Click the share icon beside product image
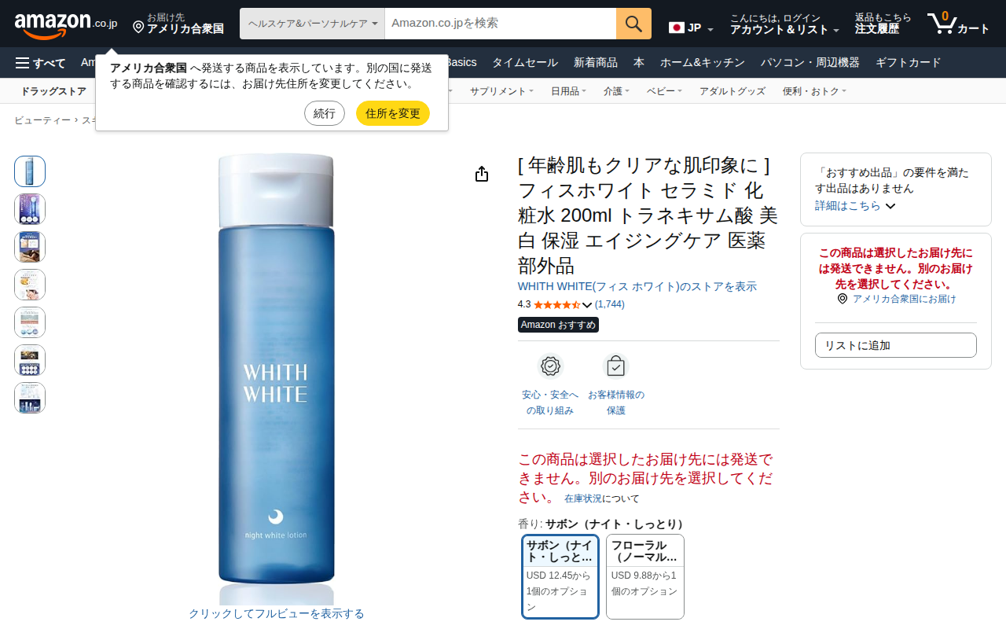 [482, 174]
